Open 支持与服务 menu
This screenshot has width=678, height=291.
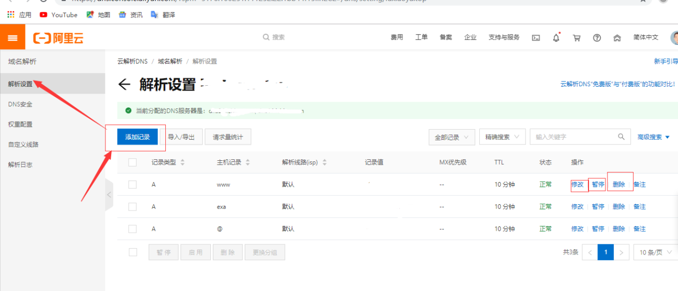[504, 38]
